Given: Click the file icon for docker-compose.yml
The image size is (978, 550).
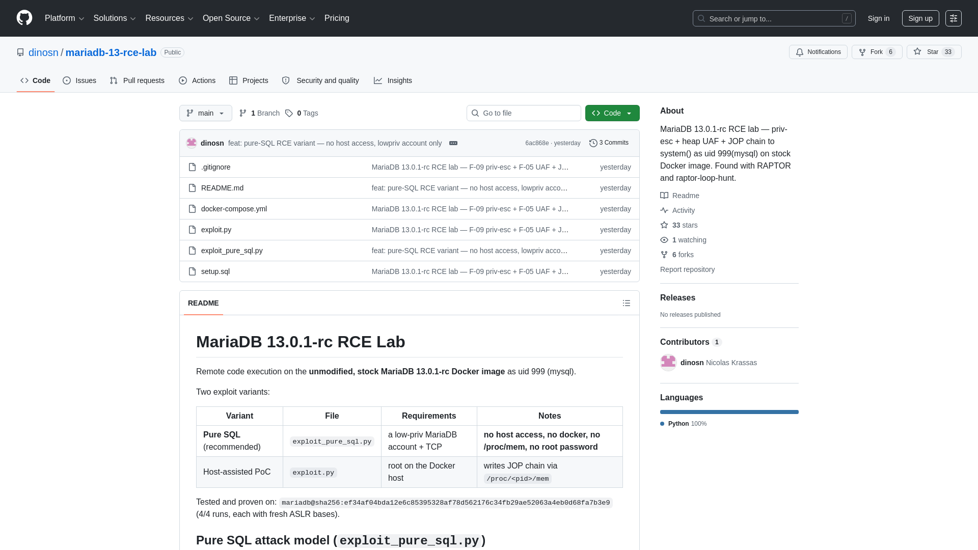Looking at the screenshot, I should tap(192, 209).
